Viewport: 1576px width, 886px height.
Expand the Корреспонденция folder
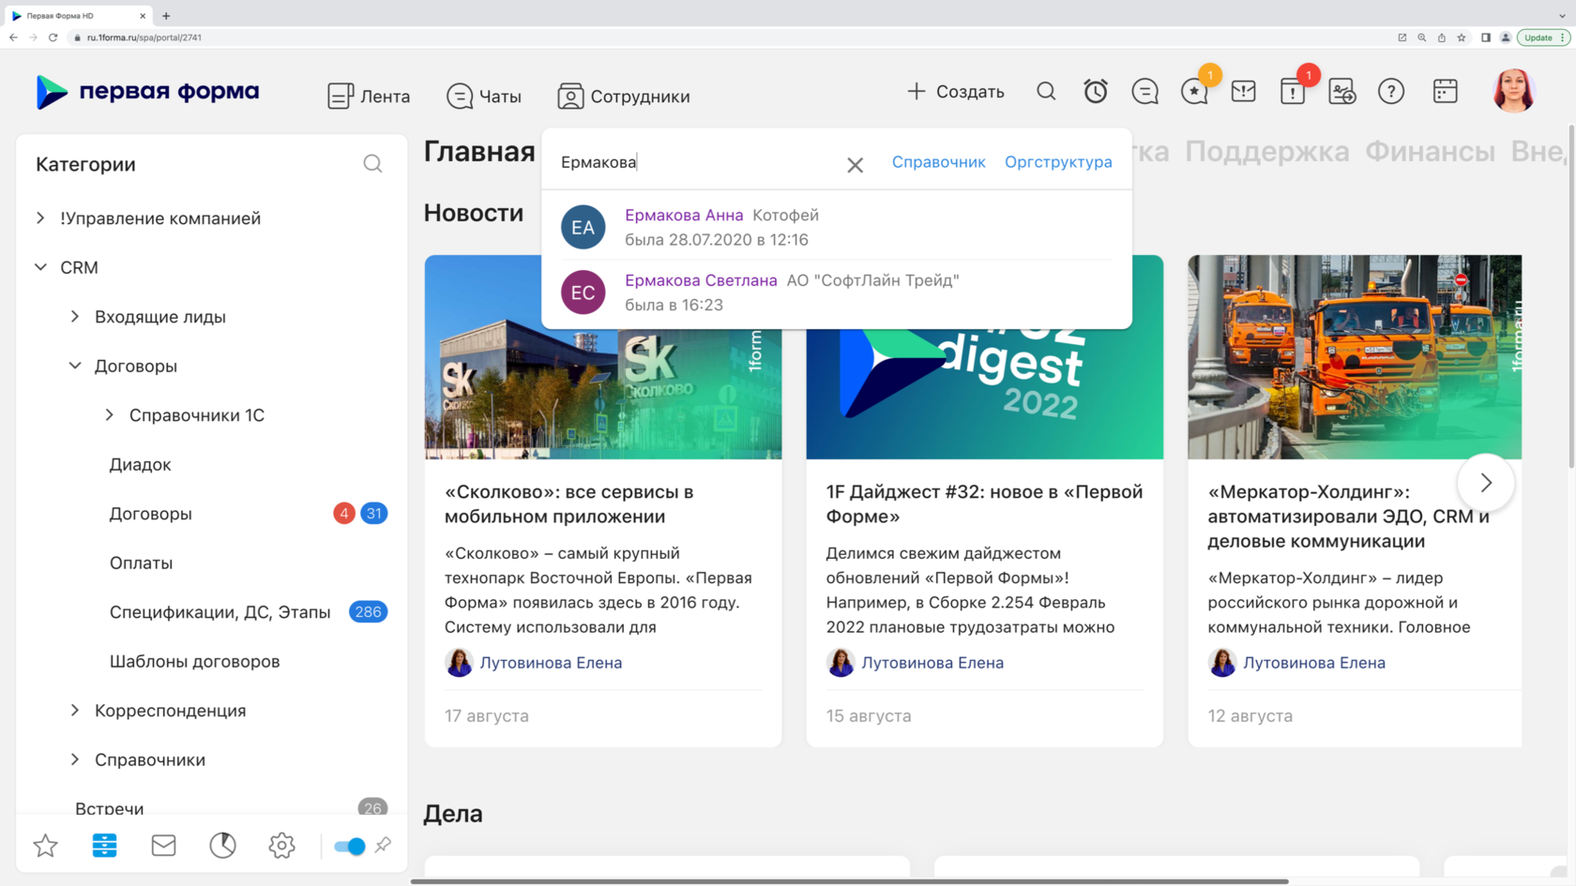tap(75, 711)
